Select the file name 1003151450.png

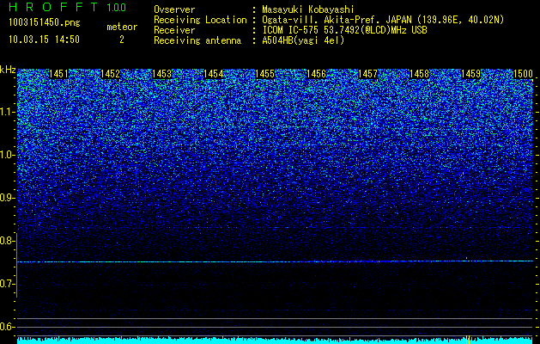point(45,22)
